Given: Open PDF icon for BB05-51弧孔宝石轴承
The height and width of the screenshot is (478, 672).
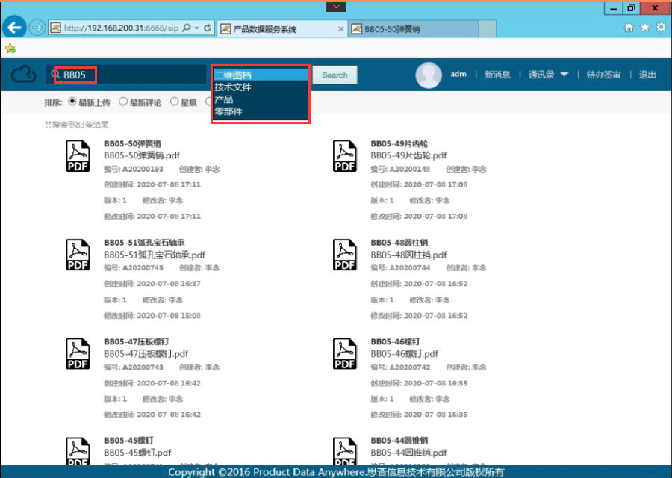Looking at the screenshot, I should [78, 255].
